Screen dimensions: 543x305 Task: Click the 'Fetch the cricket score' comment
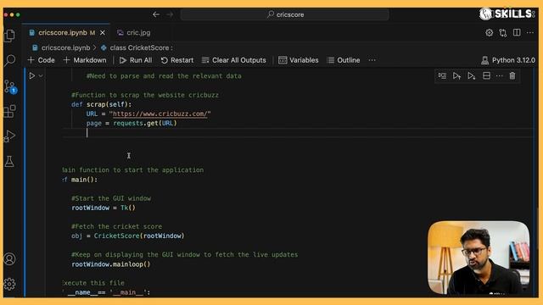[116, 226]
